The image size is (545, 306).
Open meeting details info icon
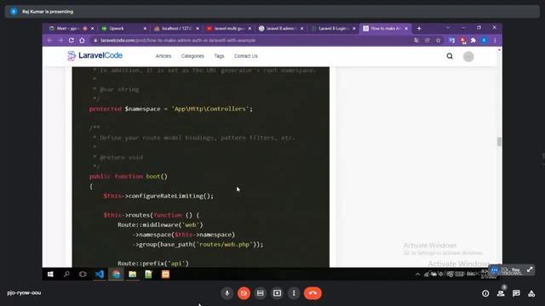(x=485, y=293)
